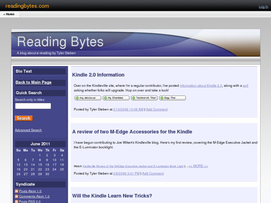Open the Posts Atom 1.0 feed link

[x=30, y=191]
